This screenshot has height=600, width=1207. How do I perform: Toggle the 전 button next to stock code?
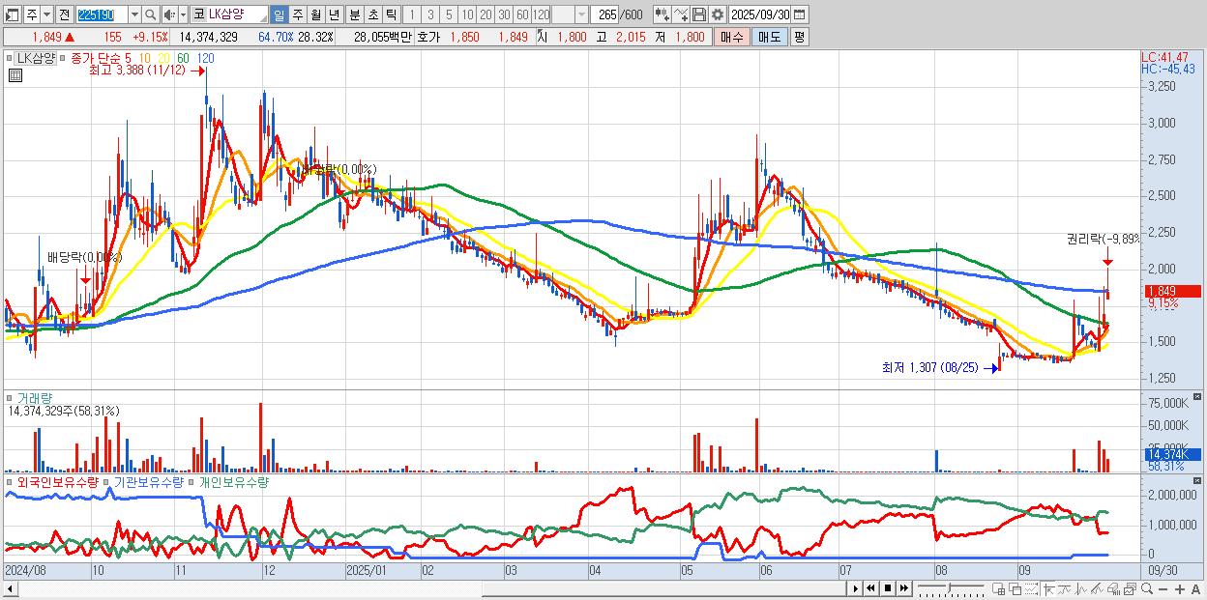click(64, 14)
